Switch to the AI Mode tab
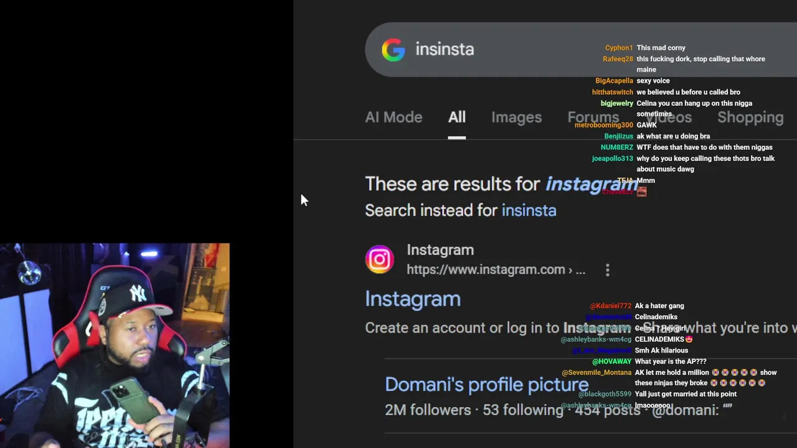This screenshot has width=797, height=448. (394, 117)
